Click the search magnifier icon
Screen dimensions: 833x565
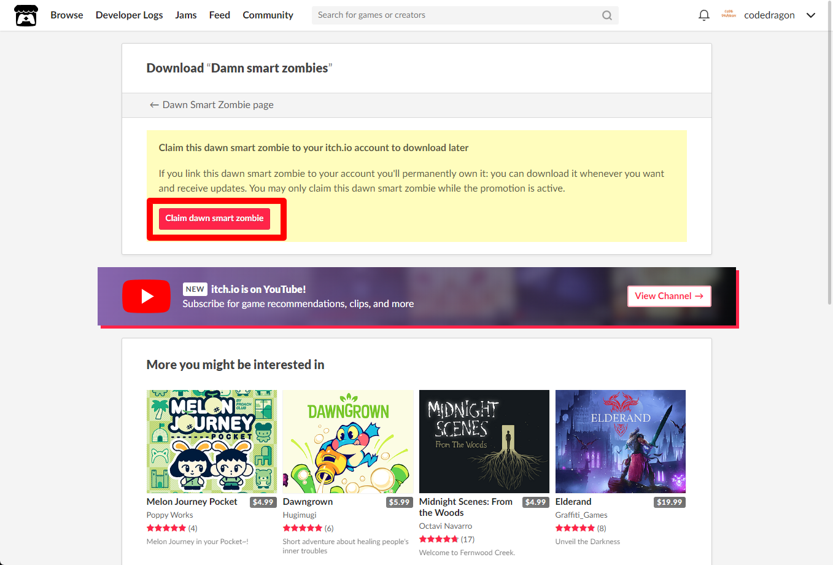[x=606, y=15]
